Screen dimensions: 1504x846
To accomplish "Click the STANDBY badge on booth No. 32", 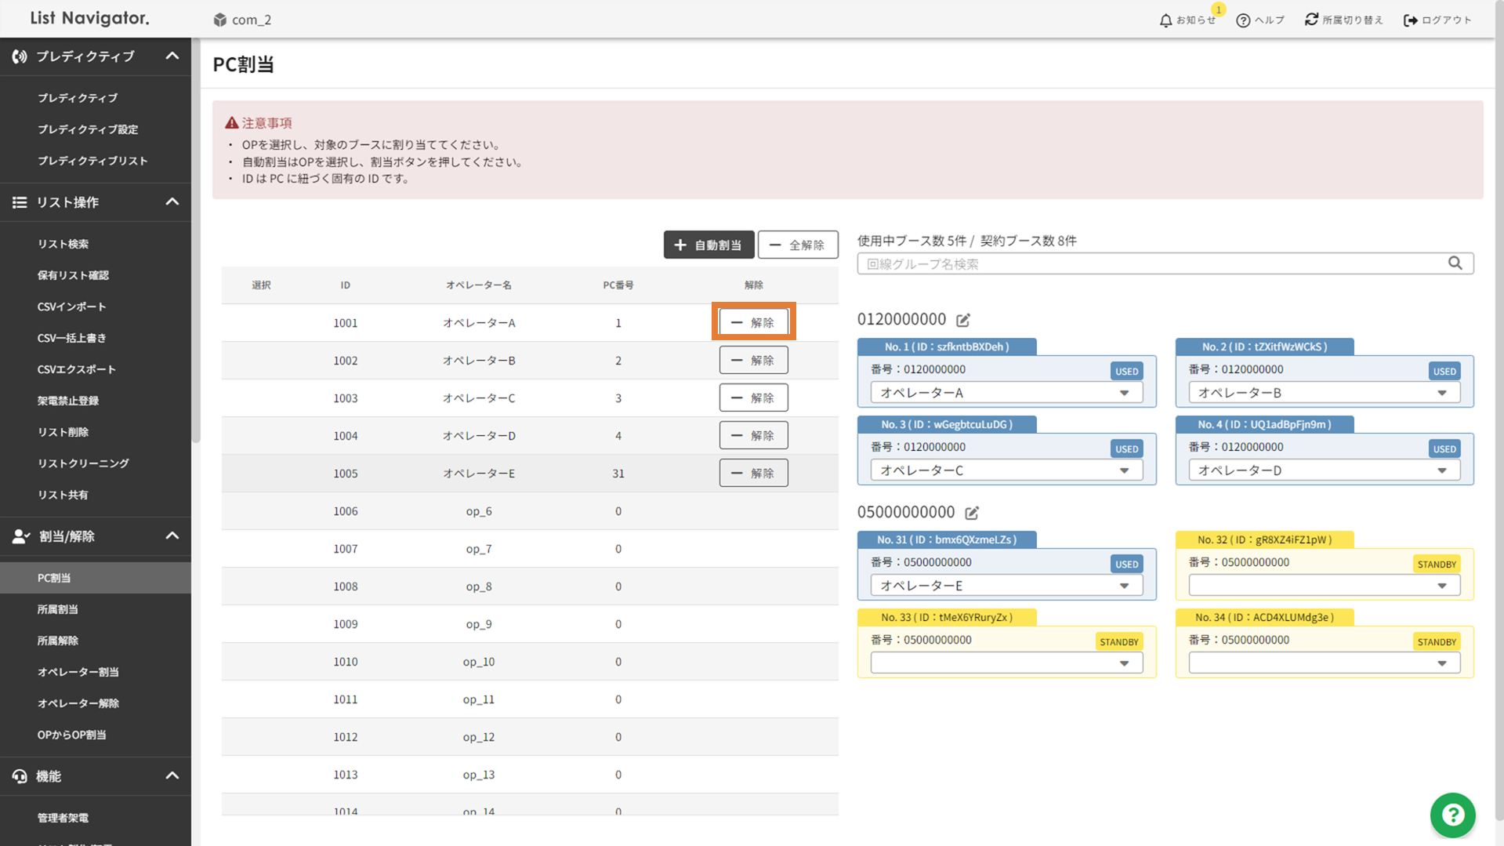I will (x=1436, y=565).
